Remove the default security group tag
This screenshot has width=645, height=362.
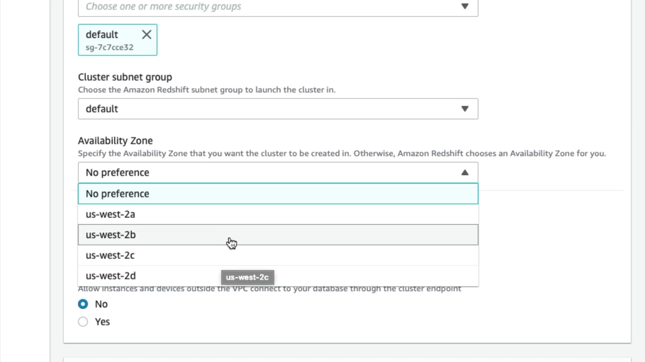click(146, 35)
